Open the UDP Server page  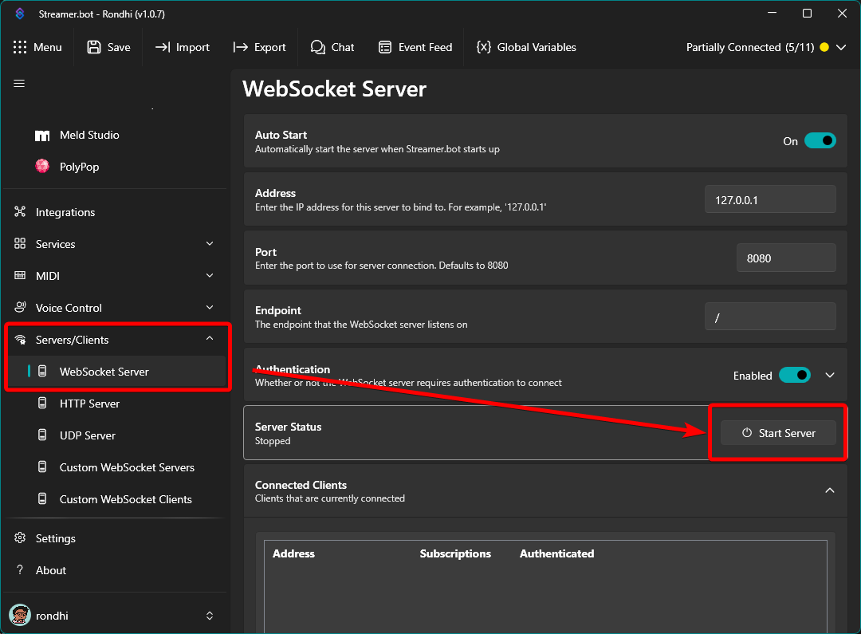[x=117, y=435]
